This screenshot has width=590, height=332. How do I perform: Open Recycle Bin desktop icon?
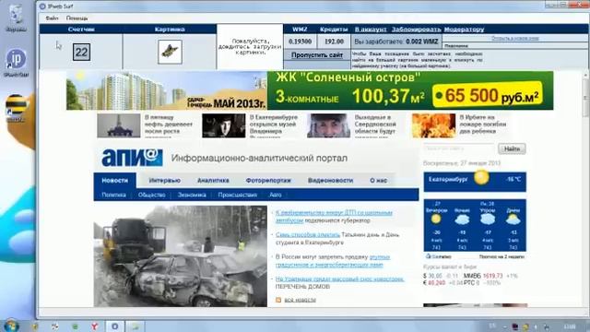tap(16, 18)
